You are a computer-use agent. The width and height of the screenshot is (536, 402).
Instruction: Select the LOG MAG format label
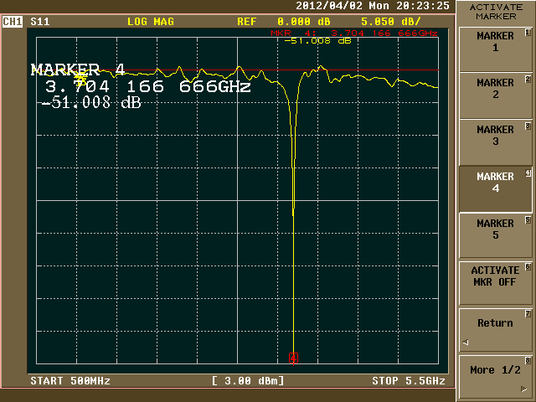click(151, 22)
